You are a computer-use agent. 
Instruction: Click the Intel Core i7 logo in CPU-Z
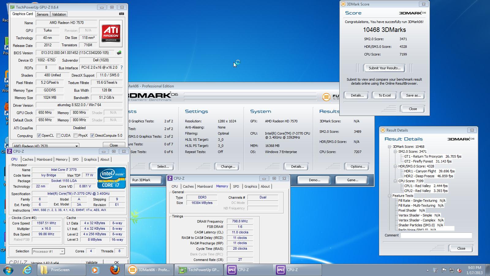tap(111, 178)
